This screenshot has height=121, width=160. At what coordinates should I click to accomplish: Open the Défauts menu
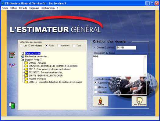point(23,8)
